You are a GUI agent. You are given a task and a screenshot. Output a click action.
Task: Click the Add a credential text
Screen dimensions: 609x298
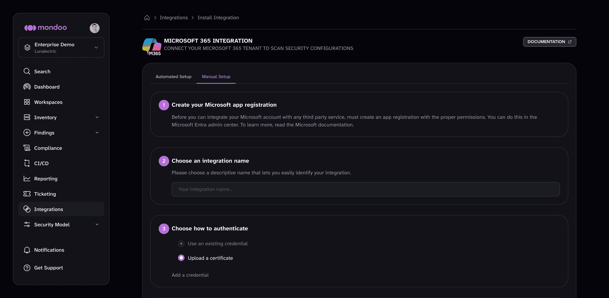pyautogui.click(x=190, y=275)
